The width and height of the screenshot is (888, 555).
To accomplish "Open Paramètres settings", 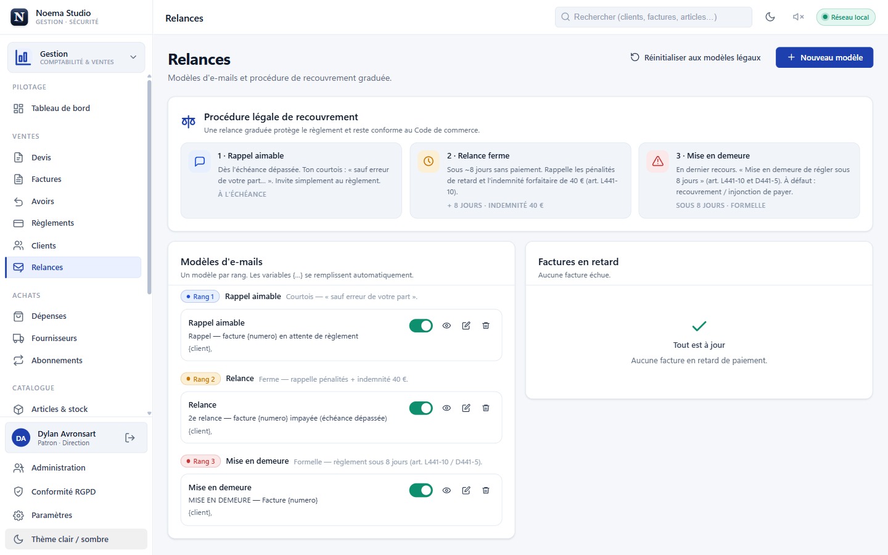I will point(76,516).
